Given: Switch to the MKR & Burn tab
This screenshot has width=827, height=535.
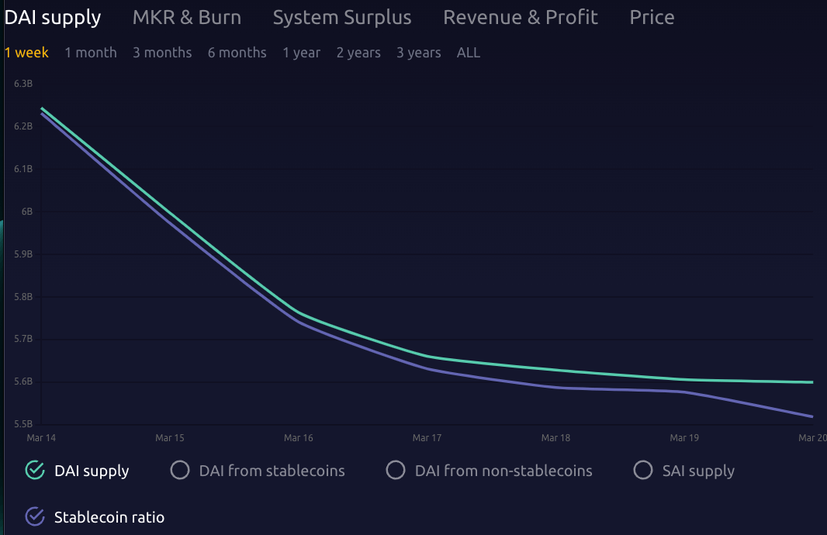Looking at the screenshot, I should coord(186,17).
